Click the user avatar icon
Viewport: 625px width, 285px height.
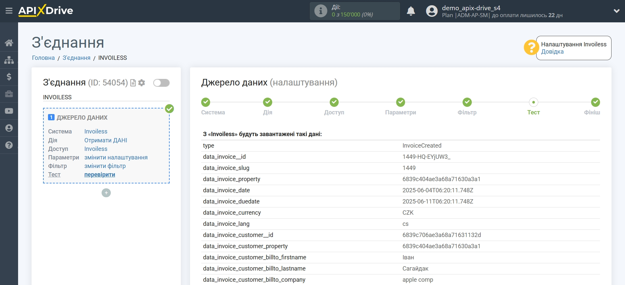432,11
